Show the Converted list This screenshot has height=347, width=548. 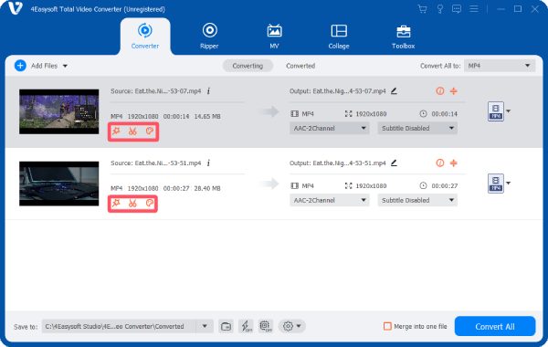300,66
